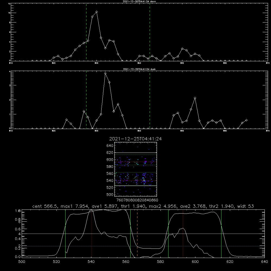Click bottom plot x-axis label 500
This screenshot has height=271, width=271.
(x=22, y=262)
